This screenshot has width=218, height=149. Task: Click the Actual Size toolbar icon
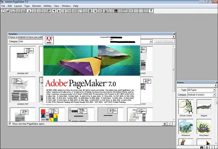(x=141, y=11)
